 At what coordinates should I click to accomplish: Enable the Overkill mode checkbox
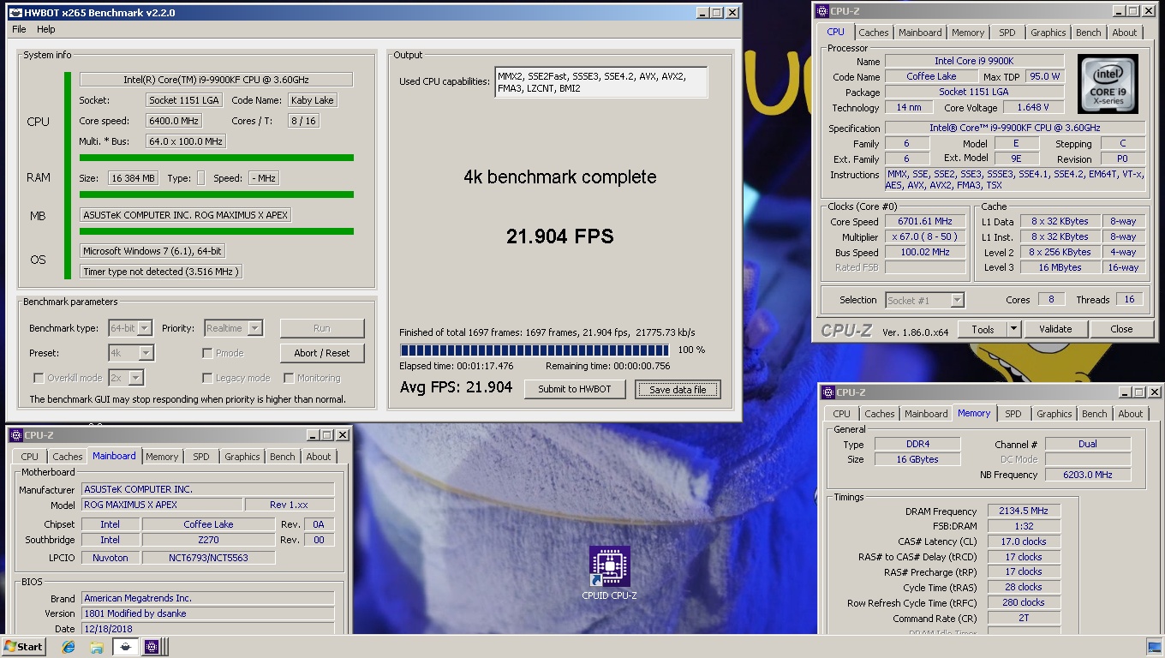(x=39, y=378)
